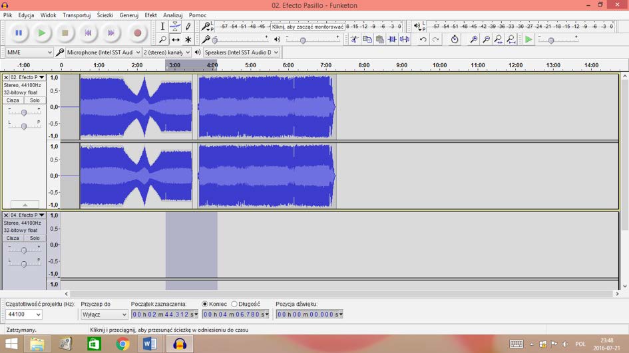This screenshot has height=353, width=629.
Task: Click the Silence audio icon
Action: pyautogui.click(x=405, y=39)
